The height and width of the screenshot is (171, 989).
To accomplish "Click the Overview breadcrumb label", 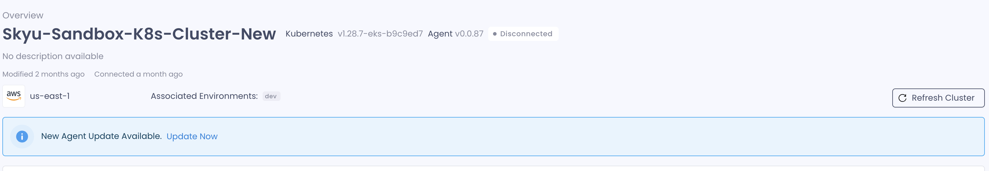I will pos(23,15).
